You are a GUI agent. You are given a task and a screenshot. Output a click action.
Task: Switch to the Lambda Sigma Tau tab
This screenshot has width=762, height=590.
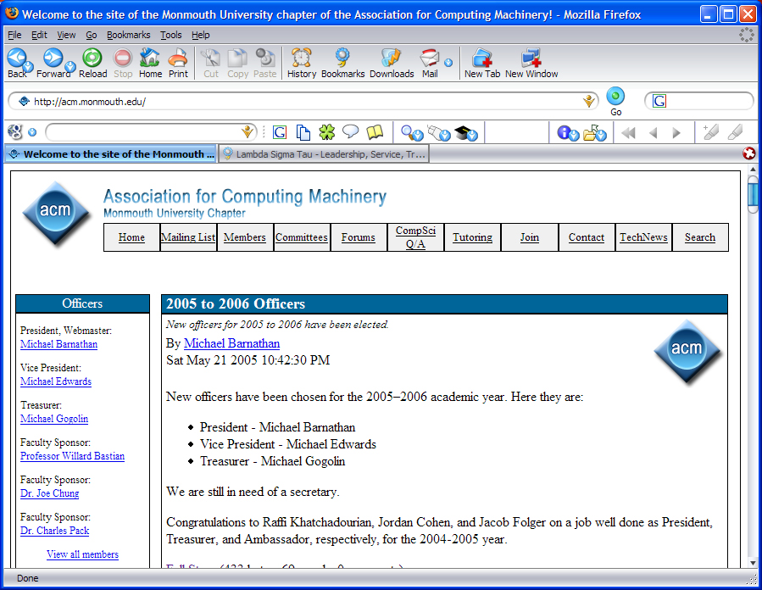[324, 154]
